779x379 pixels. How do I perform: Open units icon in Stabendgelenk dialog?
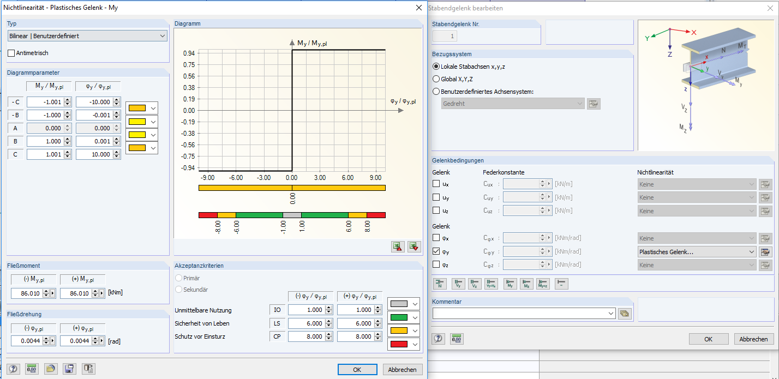click(457, 339)
